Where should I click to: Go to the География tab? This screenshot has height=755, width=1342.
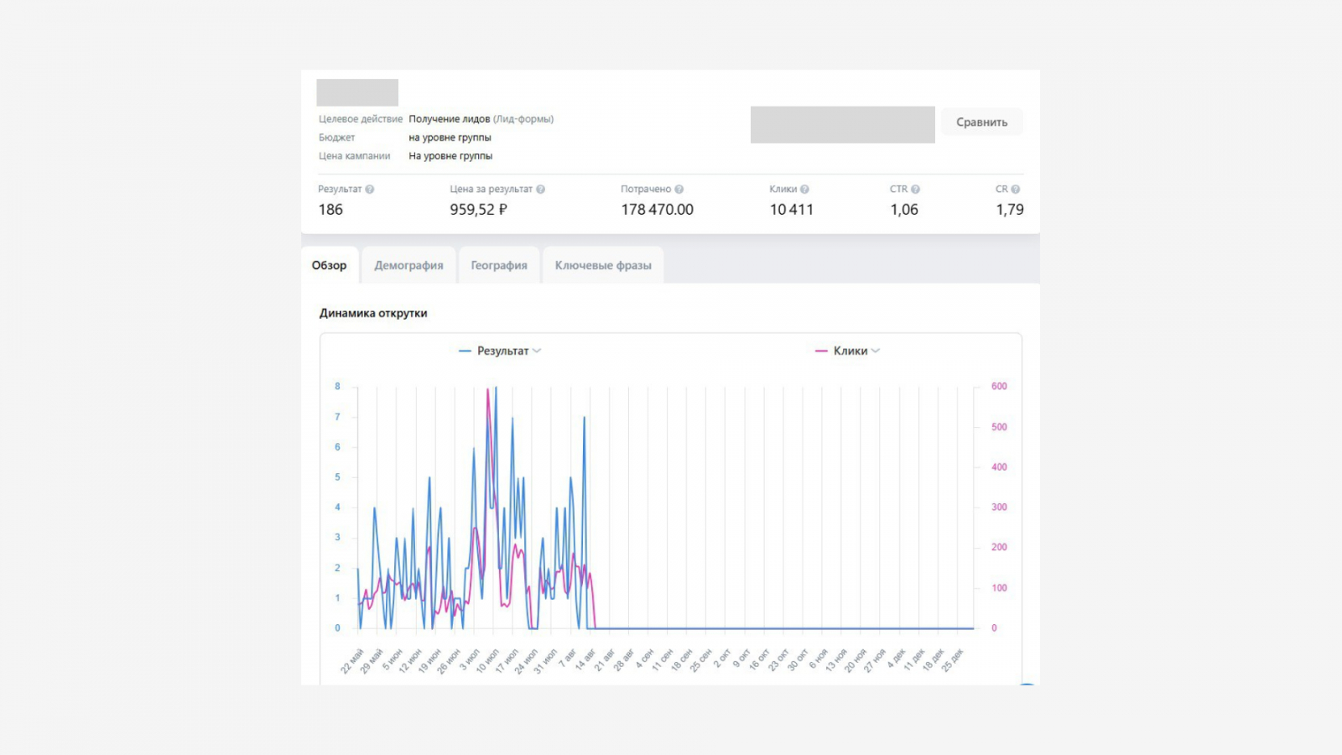[499, 265]
